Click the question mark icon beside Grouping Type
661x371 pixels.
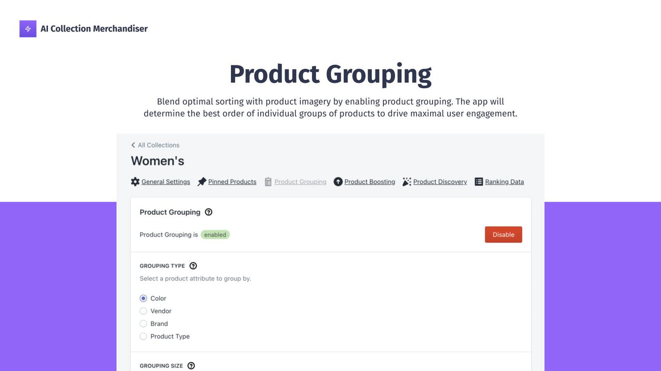193,265
